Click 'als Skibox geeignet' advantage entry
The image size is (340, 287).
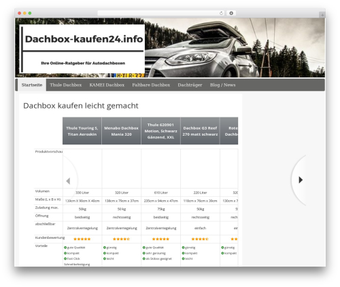[x=158, y=259]
